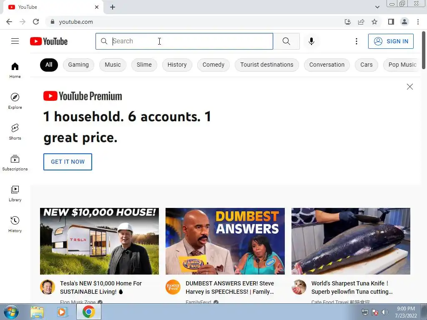The width and height of the screenshot is (427, 320).
Task: Click the magnifier search button
Action: pos(286,41)
